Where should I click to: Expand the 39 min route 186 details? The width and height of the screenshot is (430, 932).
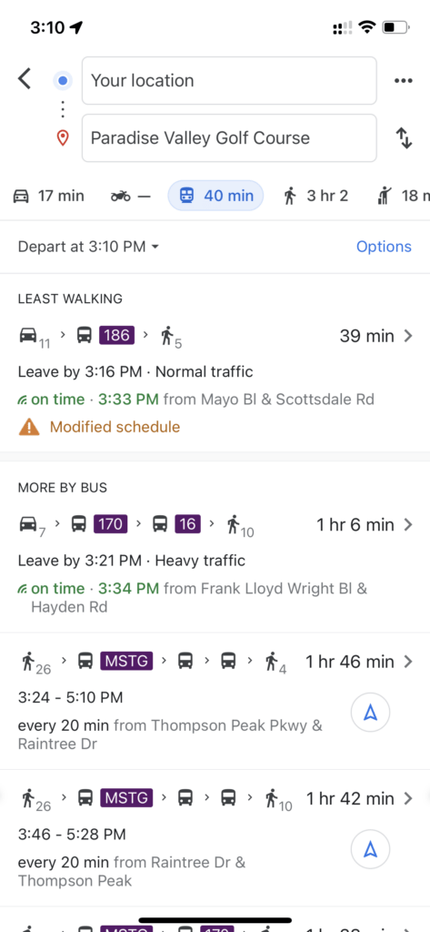tap(215, 366)
